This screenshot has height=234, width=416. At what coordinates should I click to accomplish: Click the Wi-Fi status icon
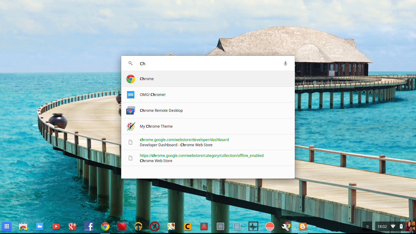point(393,226)
